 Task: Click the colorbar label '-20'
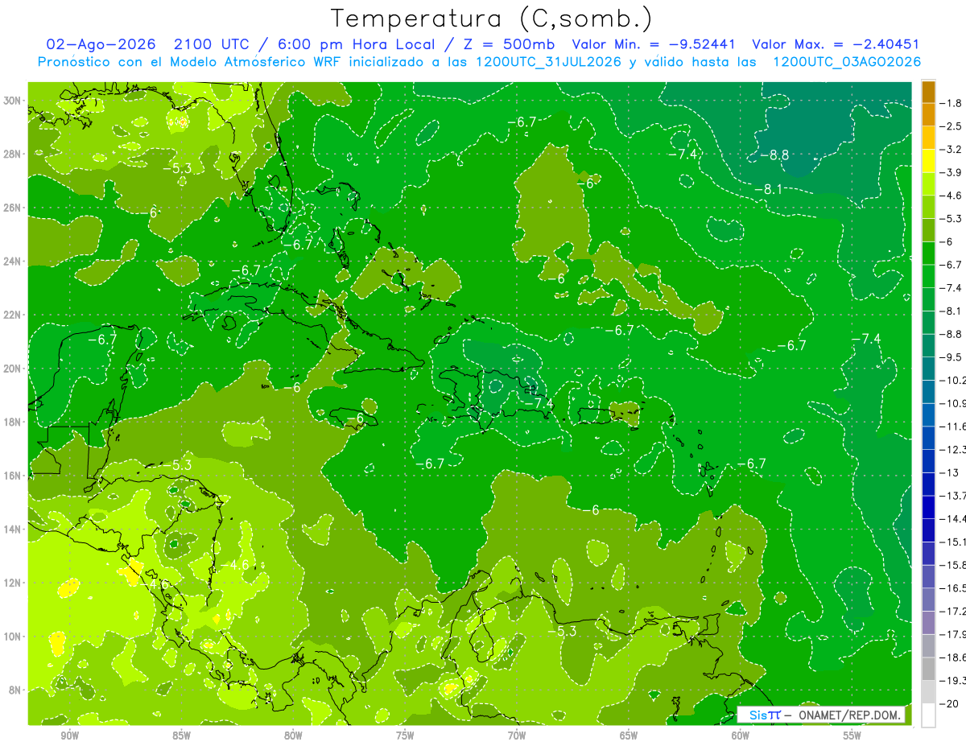click(x=949, y=703)
